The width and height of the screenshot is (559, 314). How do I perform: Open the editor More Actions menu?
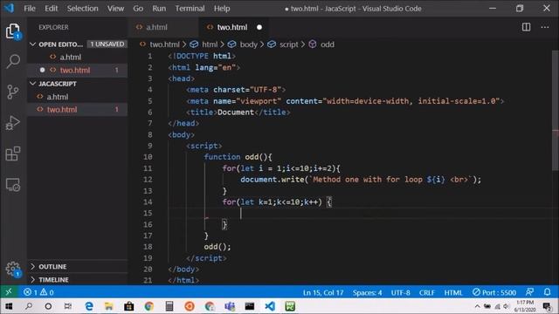545,27
